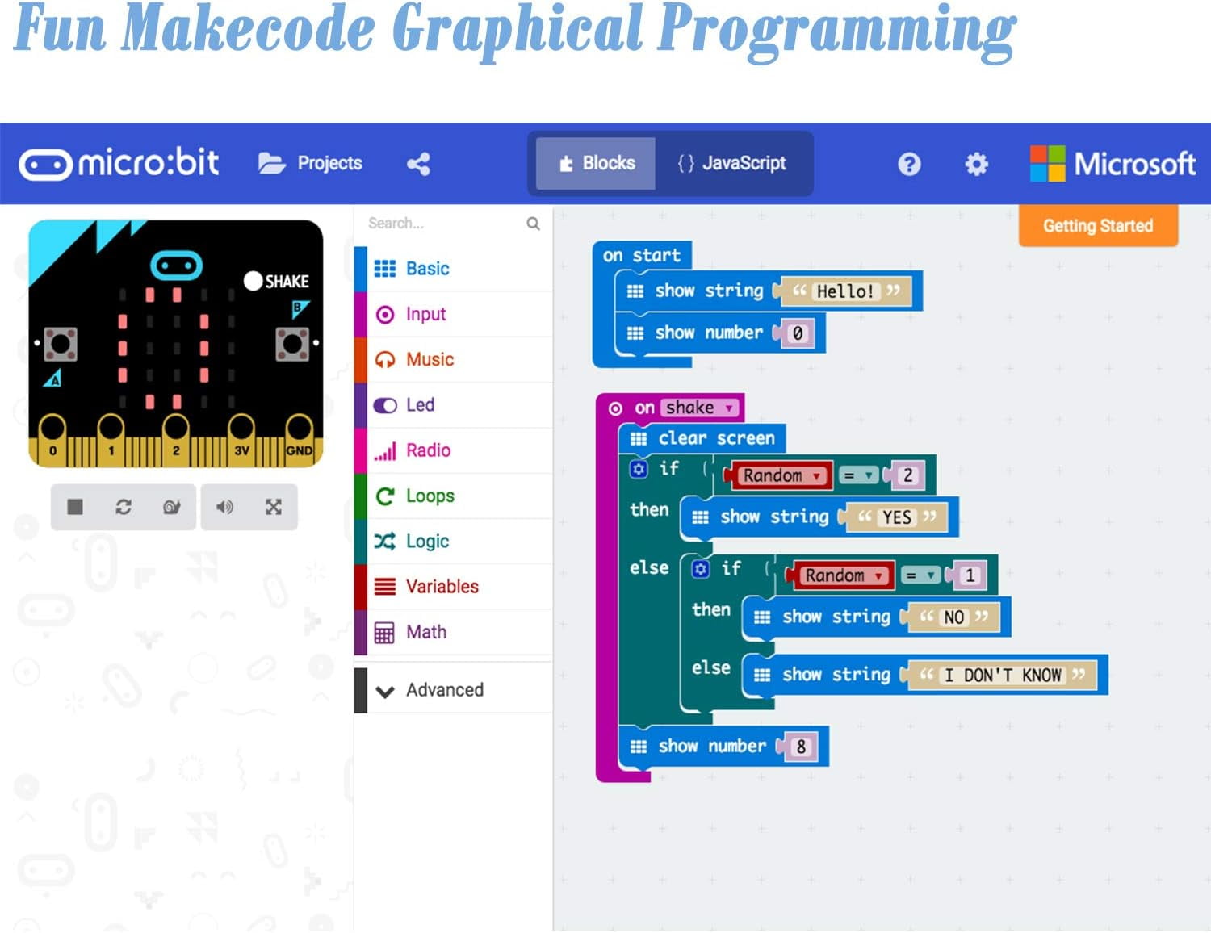Click the block Search input field
1211x933 pixels.
tap(440, 224)
